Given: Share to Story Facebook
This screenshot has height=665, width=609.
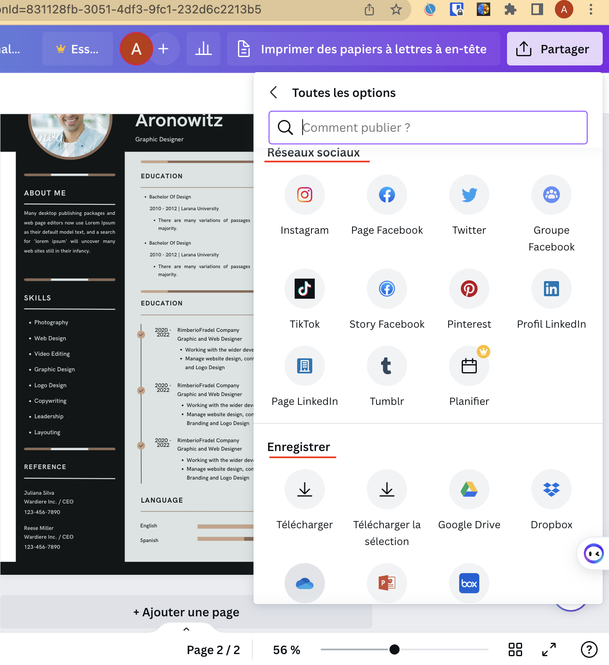Looking at the screenshot, I should click(387, 289).
